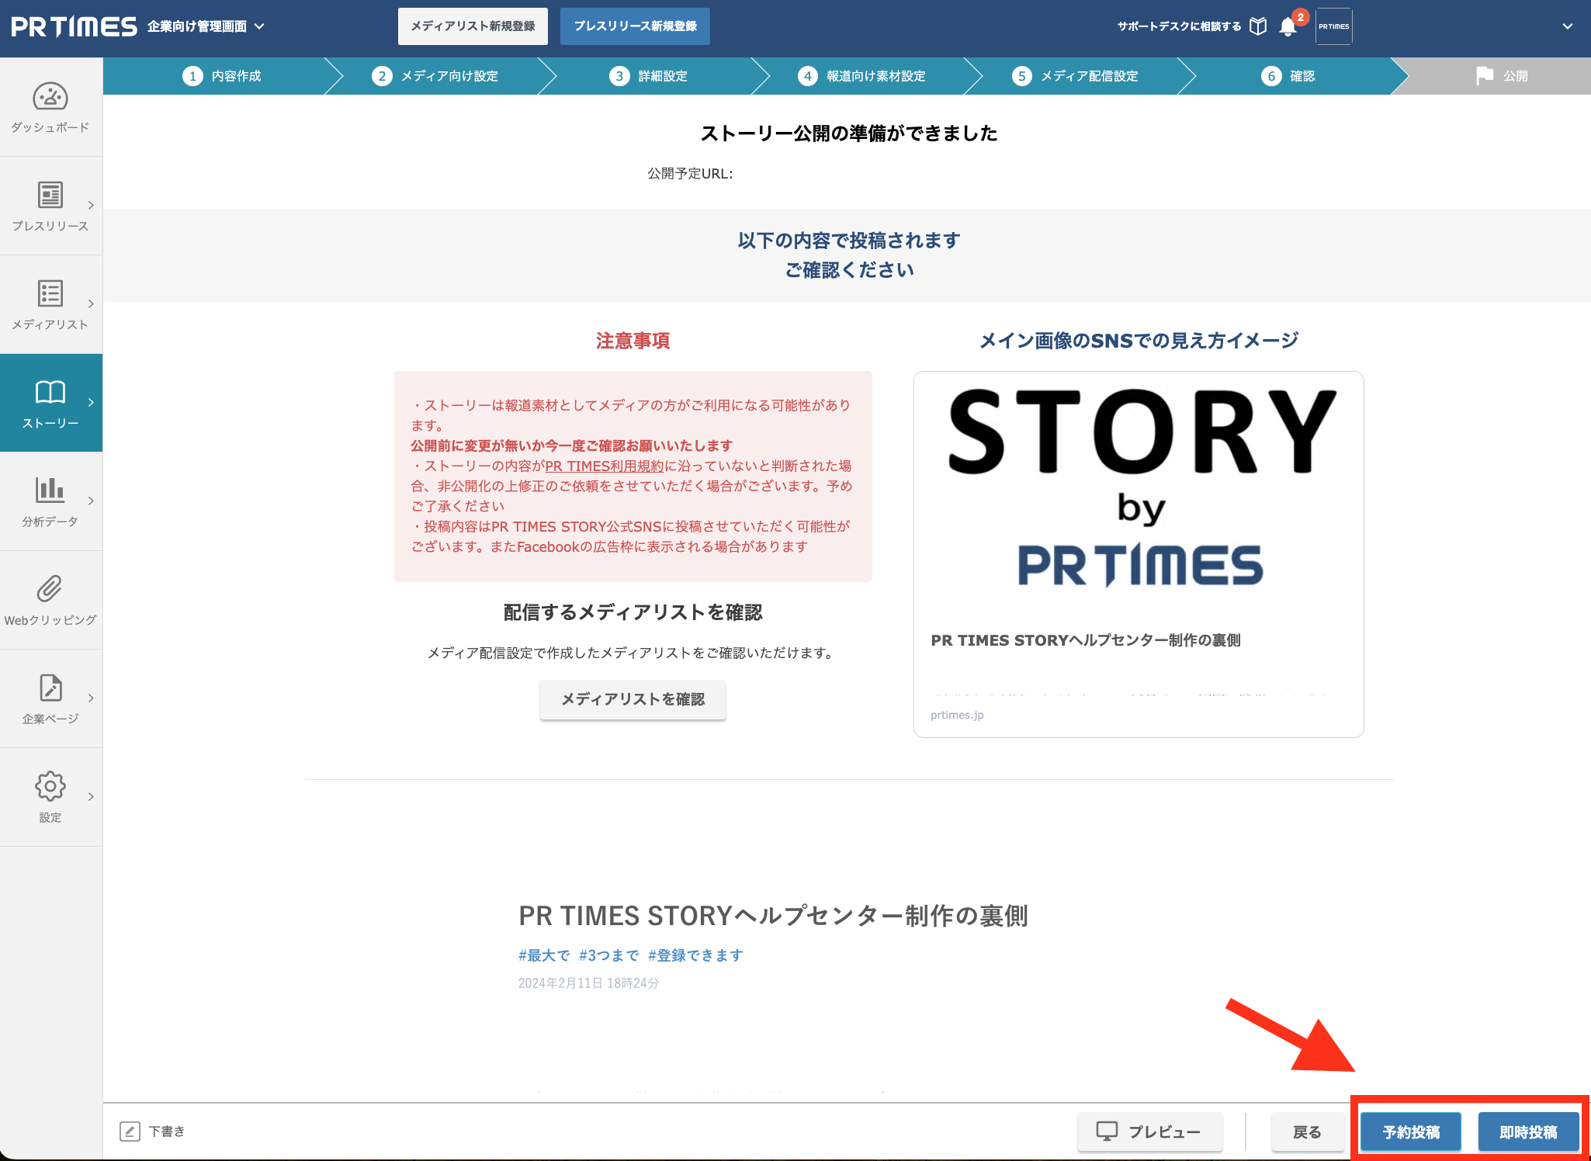Open the 分析データ chart icon

pyautogui.click(x=50, y=490)
